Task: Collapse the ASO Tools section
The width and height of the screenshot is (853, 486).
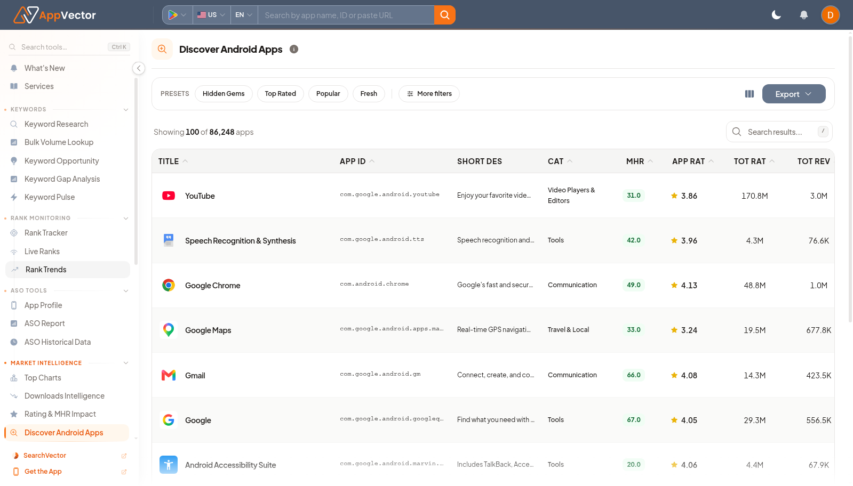Action: point(126,290)
